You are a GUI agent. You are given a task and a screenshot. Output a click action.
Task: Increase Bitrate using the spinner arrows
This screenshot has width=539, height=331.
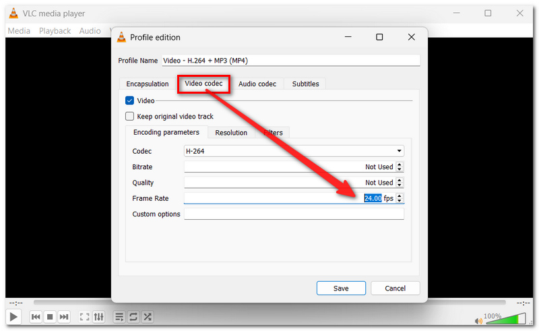(400, 164)
